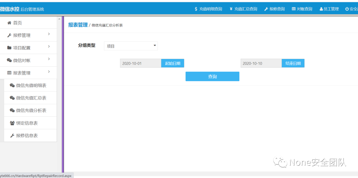Click the 微信充值汇总分析表 breadcrumb text
Image resolution: width=358 pixels, height=178 pixels.
(107, 25)
